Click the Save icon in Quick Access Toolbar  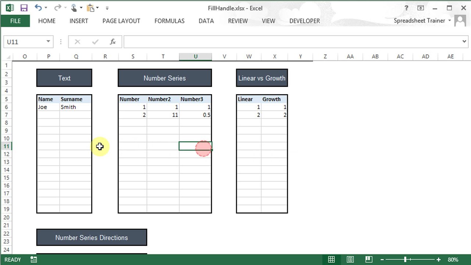(x=24, y=8)
